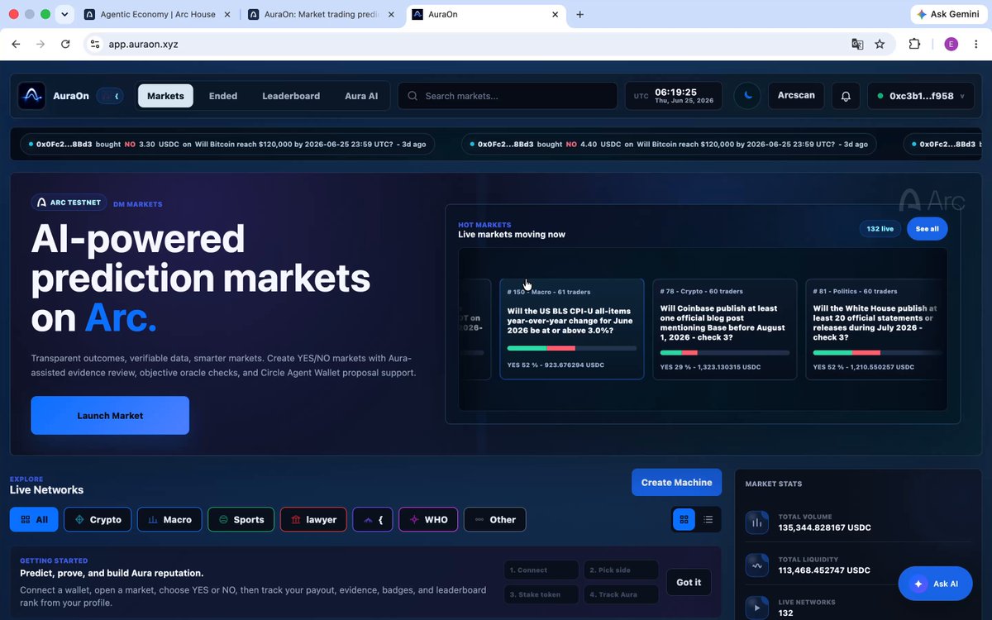Filter live networks by Crypto
Image resolution: width=992 pixels, height=620 pixels.
coord(98,520)
